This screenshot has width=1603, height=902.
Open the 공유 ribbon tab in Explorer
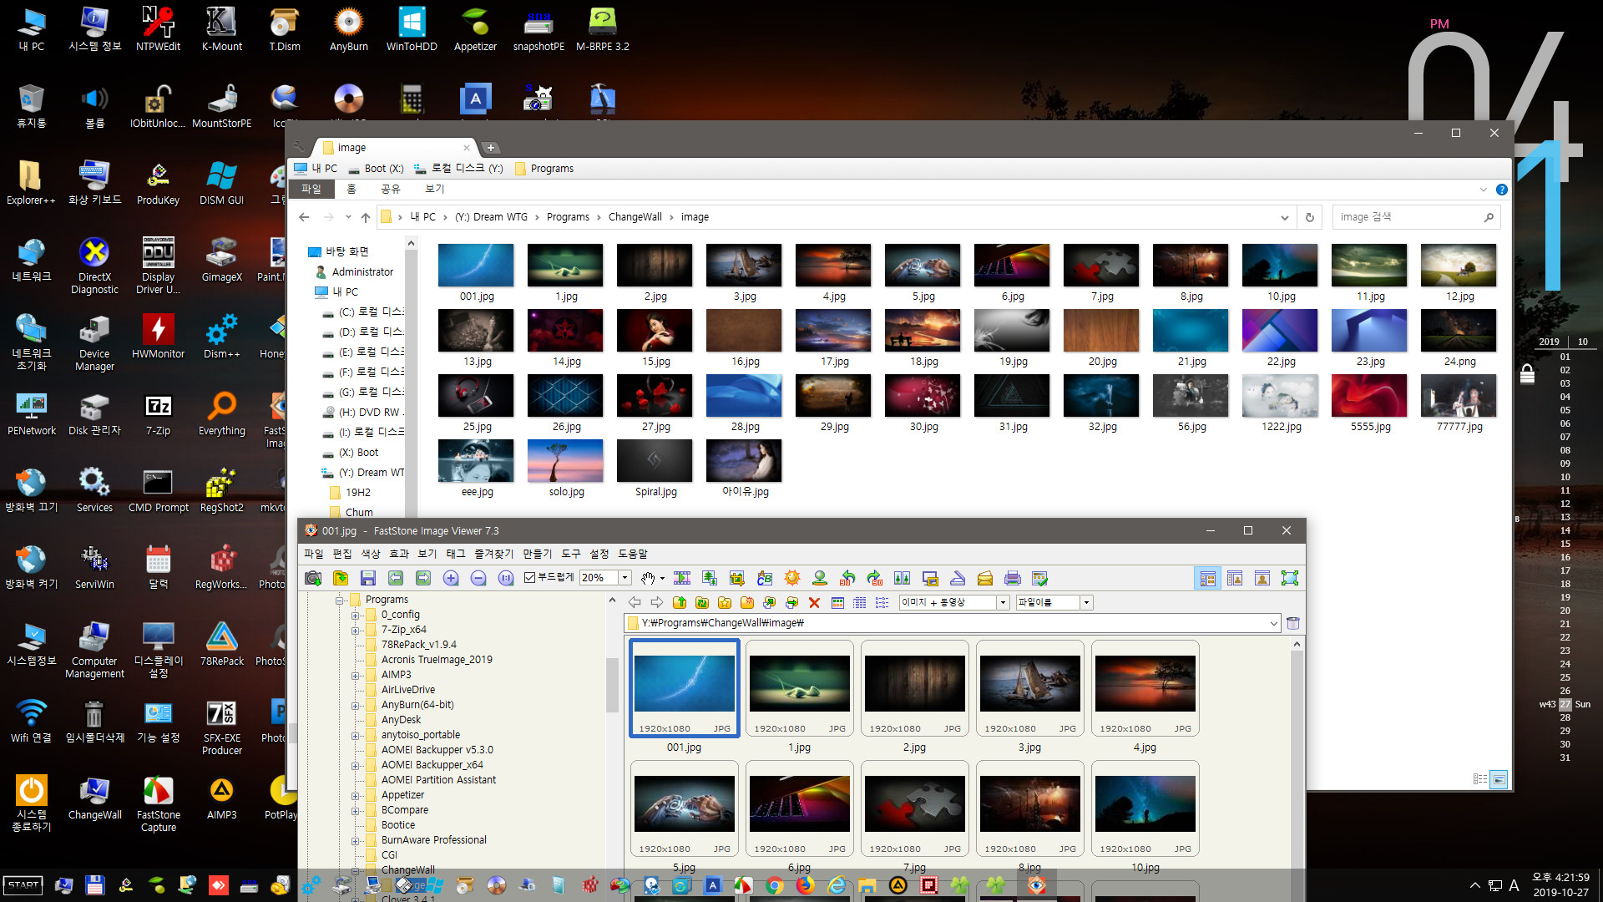point(391,190)
